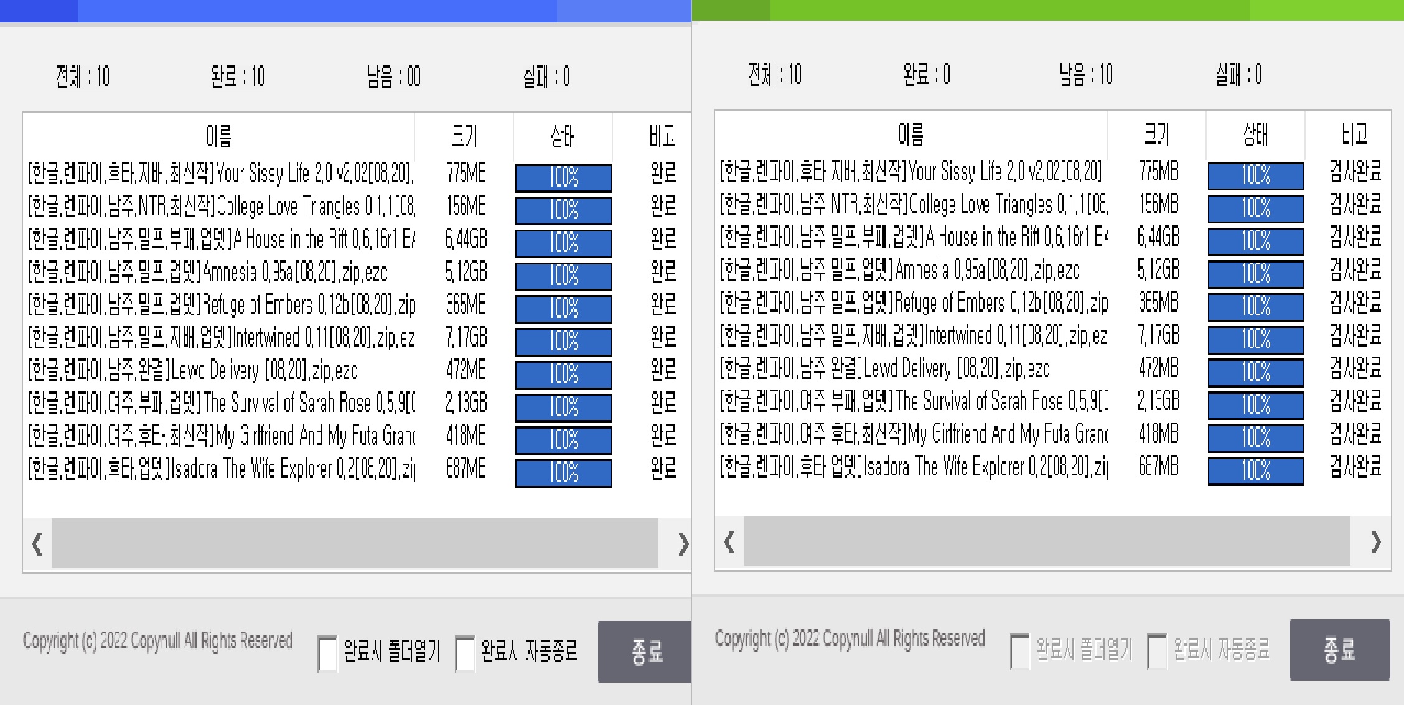Image resolution: width=1404 pixels, height=705 pixels.
Task: Click horizontal scrollbar track in left list
Action: [355, 544]
